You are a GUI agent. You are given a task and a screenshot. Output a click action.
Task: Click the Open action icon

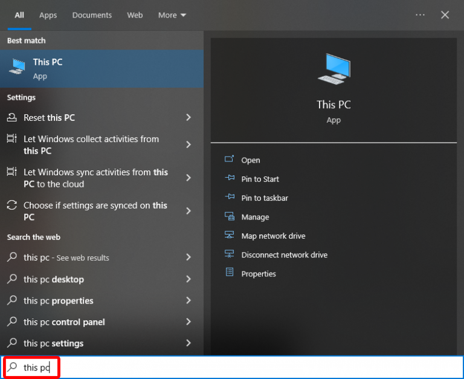tap(230, 160)
